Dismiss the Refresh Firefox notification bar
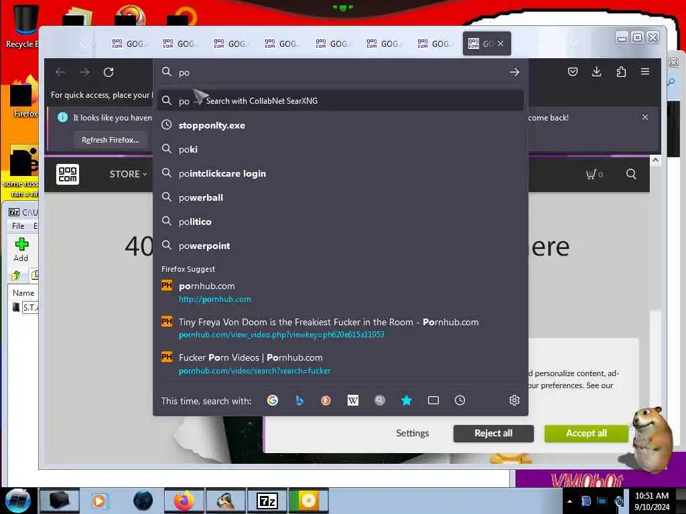 (x=645, y=117)
